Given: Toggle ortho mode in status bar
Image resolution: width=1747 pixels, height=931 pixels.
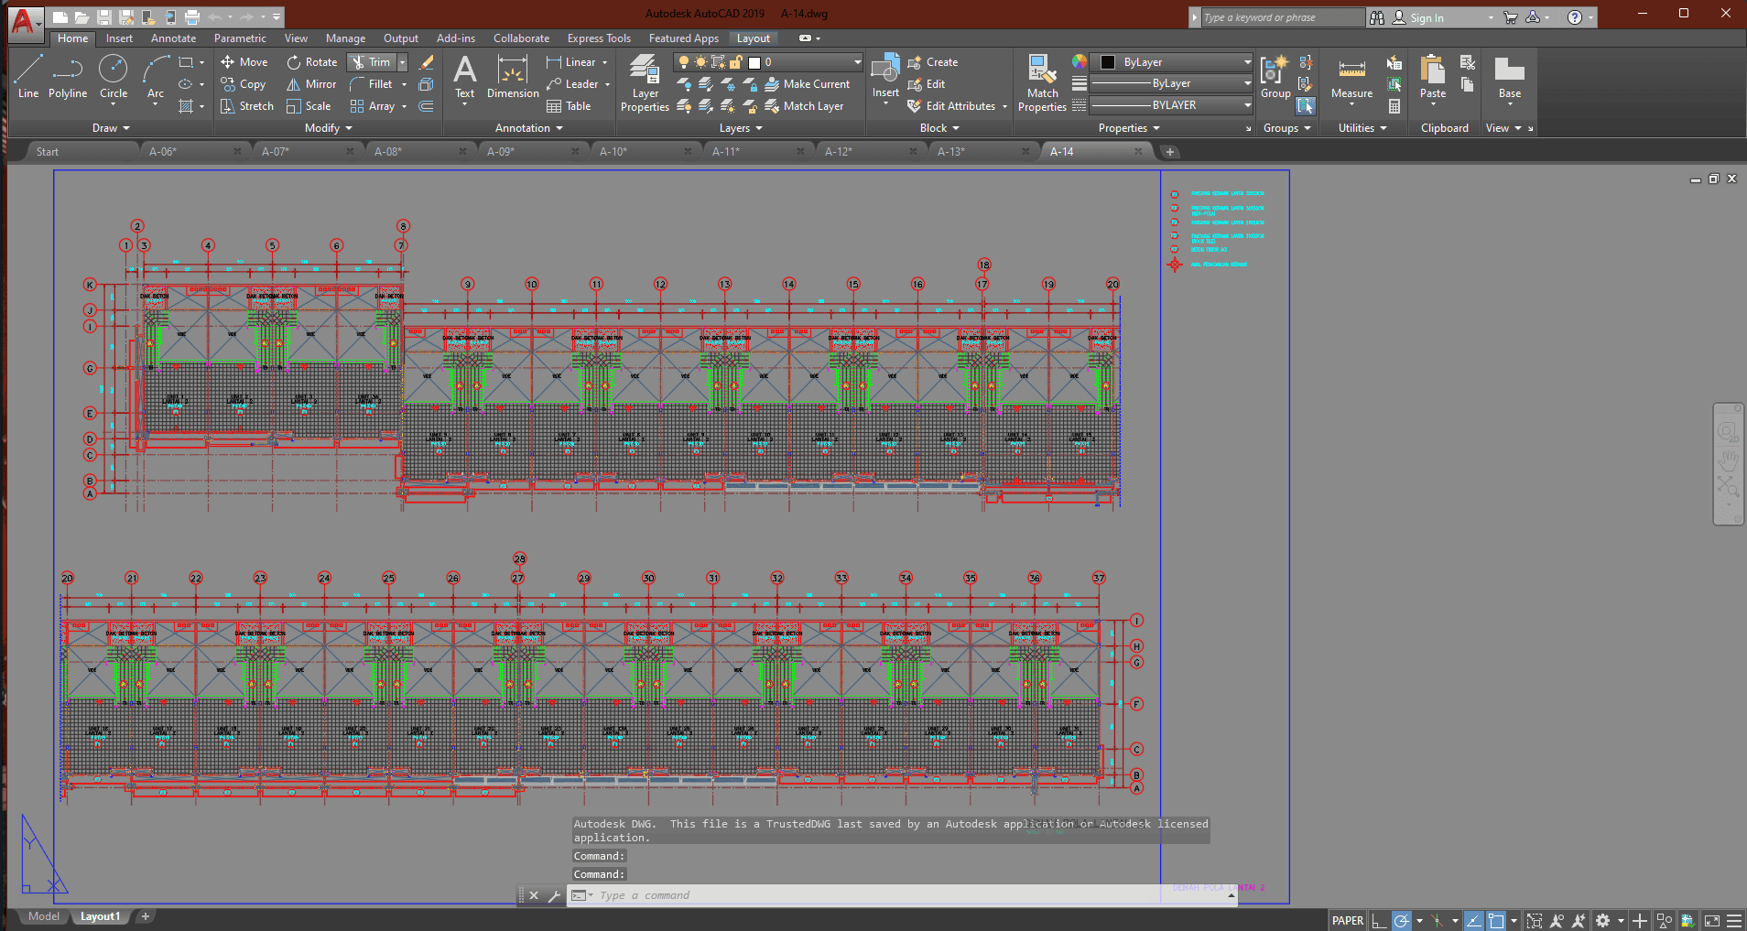Looking at the screenshot, I should tap(1379, 921).
